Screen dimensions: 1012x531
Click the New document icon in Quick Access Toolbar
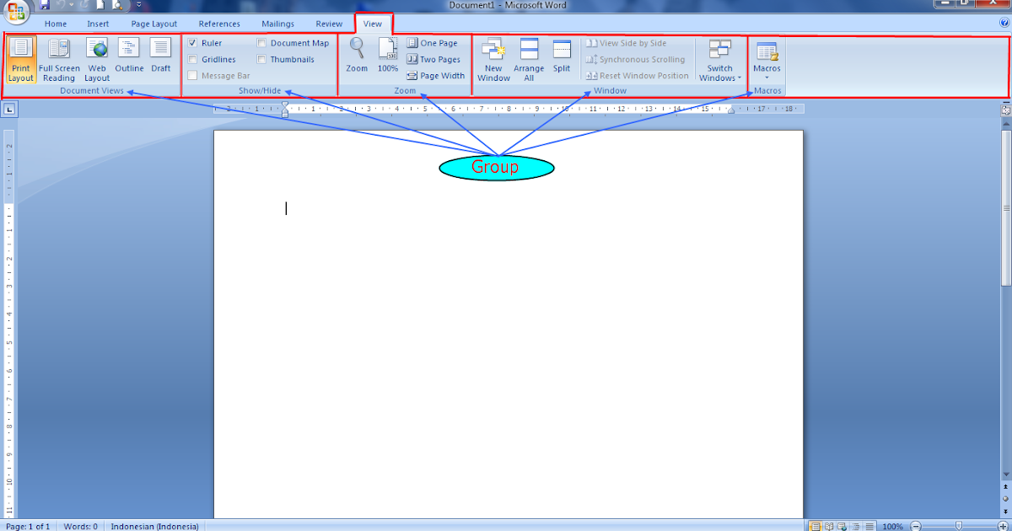click(100, 5)
